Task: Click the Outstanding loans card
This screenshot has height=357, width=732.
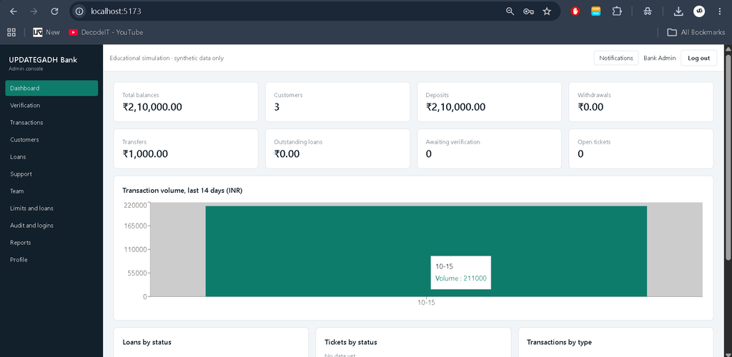Action: click(337, 149)
